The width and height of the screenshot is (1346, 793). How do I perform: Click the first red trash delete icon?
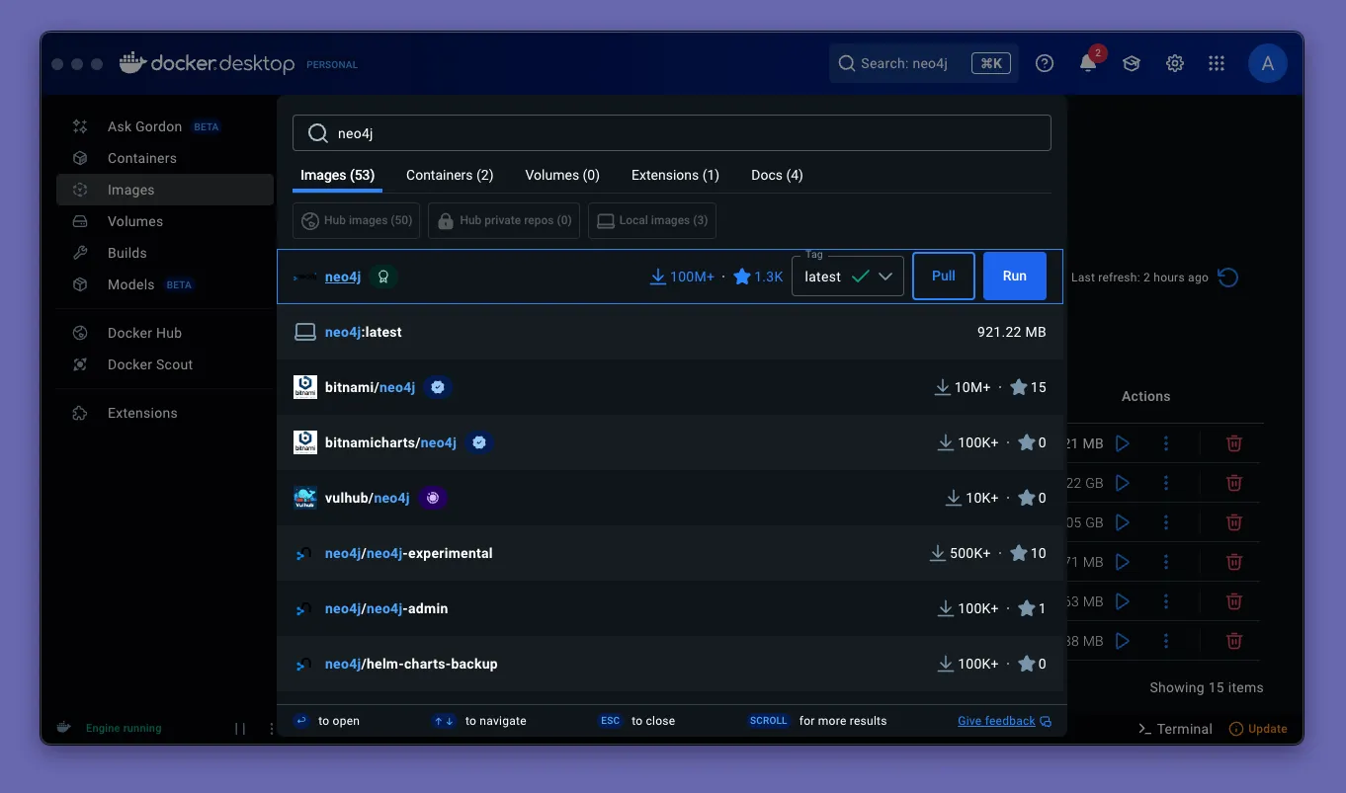1234,443
